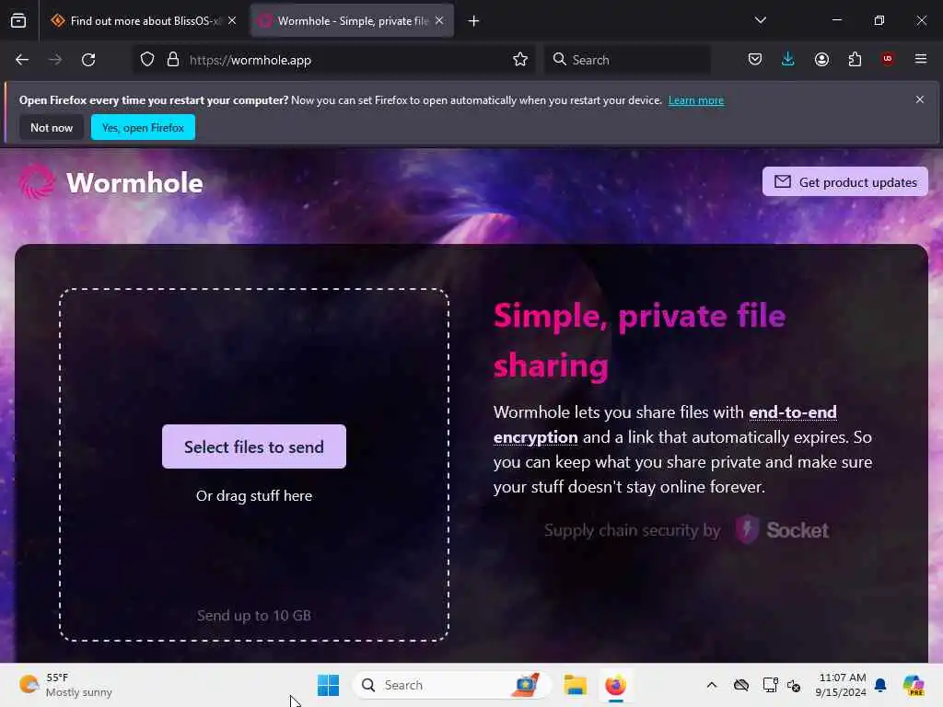The height and width of the screenshot is (707, 943).
Task: Open File Explorer from taskbar
Action: (x=575, y=685)
